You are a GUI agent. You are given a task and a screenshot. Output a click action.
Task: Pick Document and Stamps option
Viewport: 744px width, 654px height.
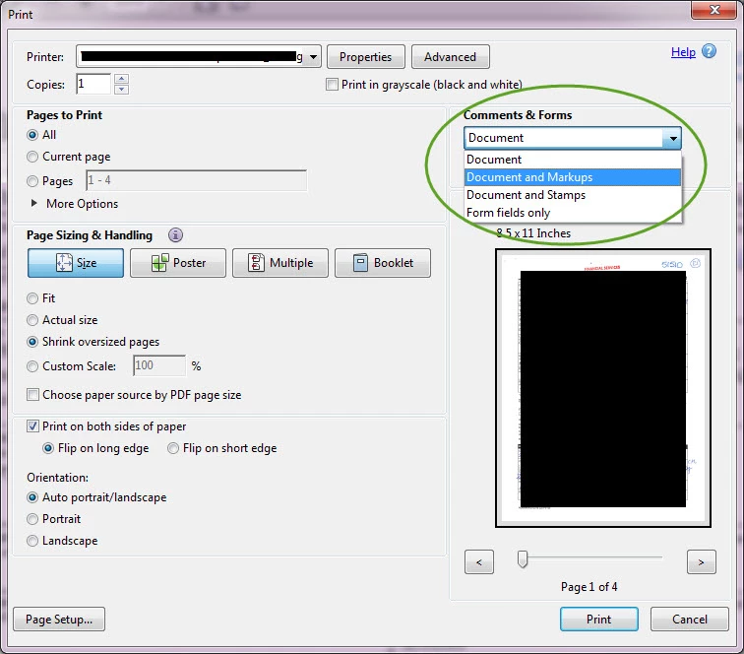coord(572,195)
